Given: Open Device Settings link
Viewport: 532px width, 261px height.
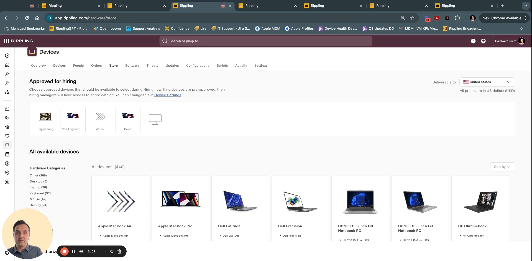Looking at the screenshot, I should coord(168,95).
